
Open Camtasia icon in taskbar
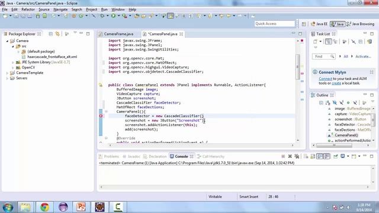118,207
